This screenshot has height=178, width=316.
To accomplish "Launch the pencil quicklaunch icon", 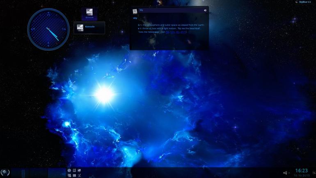I will [x=79, y=176].
